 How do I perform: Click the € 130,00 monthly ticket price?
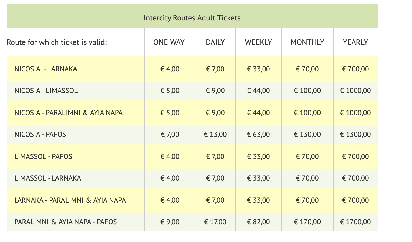(307, 135)
